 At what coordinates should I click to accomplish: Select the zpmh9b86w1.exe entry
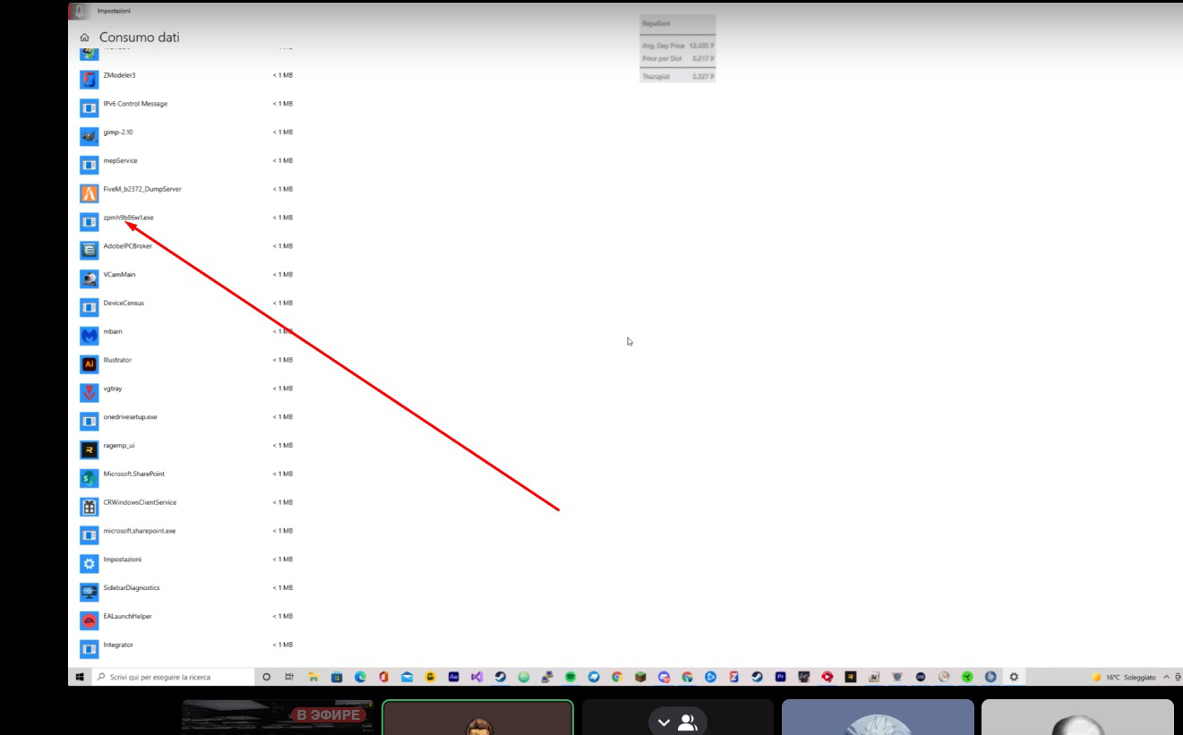tap(128, 218)
